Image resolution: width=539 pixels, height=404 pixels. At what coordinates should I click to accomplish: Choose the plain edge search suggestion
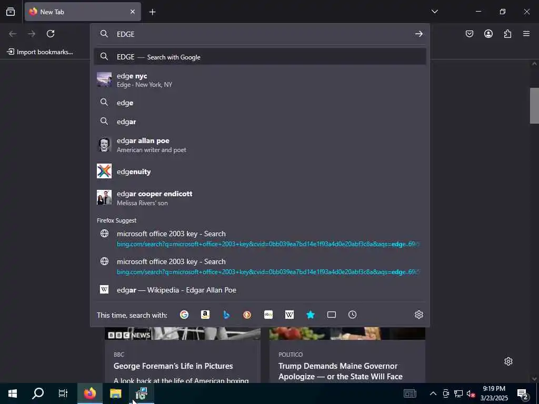click(x=260, y=103)
